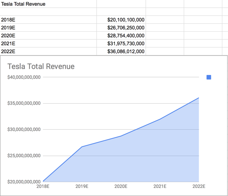Select the 2019E row label cell

[x=48, y=28]
